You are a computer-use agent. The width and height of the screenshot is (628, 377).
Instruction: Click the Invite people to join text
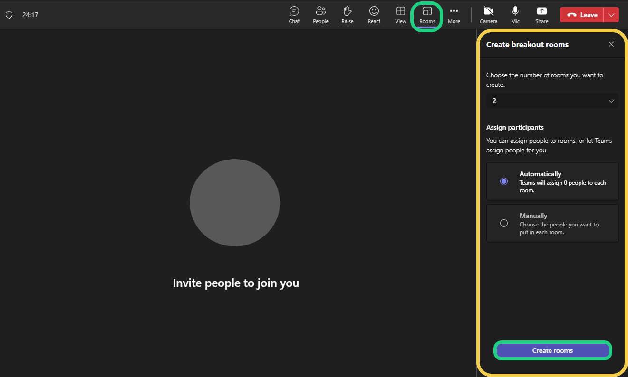(236, 283)
